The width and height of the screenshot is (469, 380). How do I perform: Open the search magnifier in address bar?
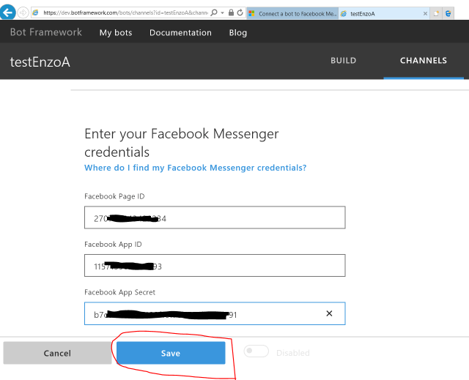tap(214, 12)
